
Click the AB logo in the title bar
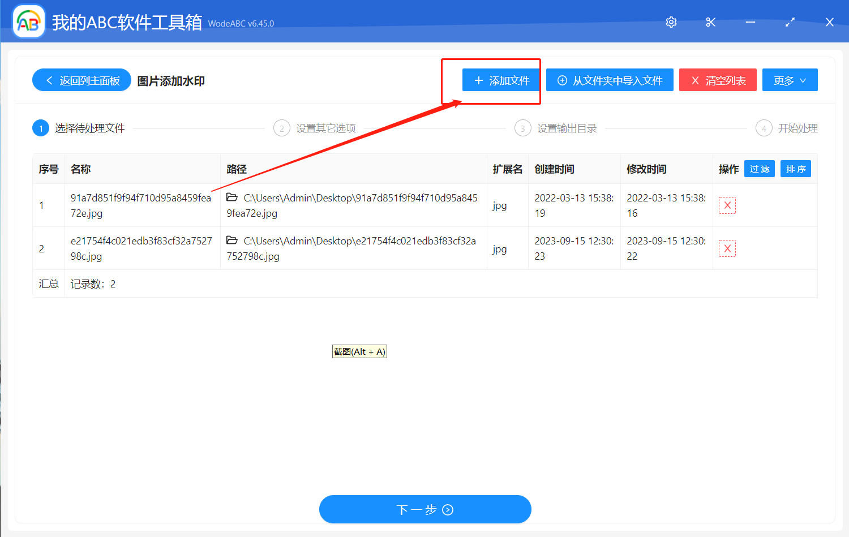(28, 22)
